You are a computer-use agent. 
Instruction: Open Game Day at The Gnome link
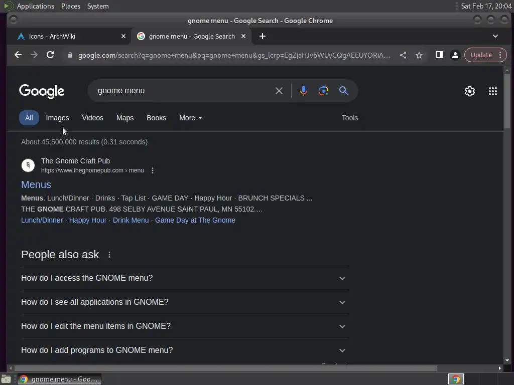(195, 221)
